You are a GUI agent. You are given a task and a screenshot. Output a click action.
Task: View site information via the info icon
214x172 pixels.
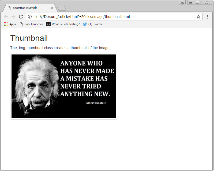tap(30, 17)
